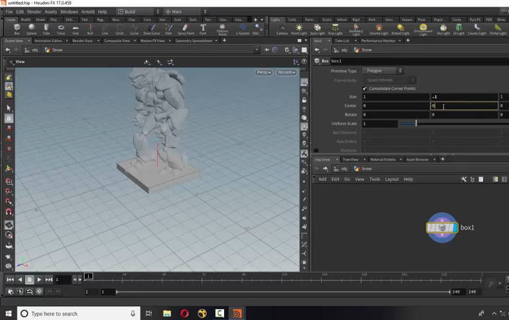Open the Persp viewport camera menu

pos(264,72)
